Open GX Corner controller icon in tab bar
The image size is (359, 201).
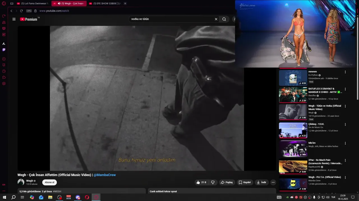click(x=12, y=4)
